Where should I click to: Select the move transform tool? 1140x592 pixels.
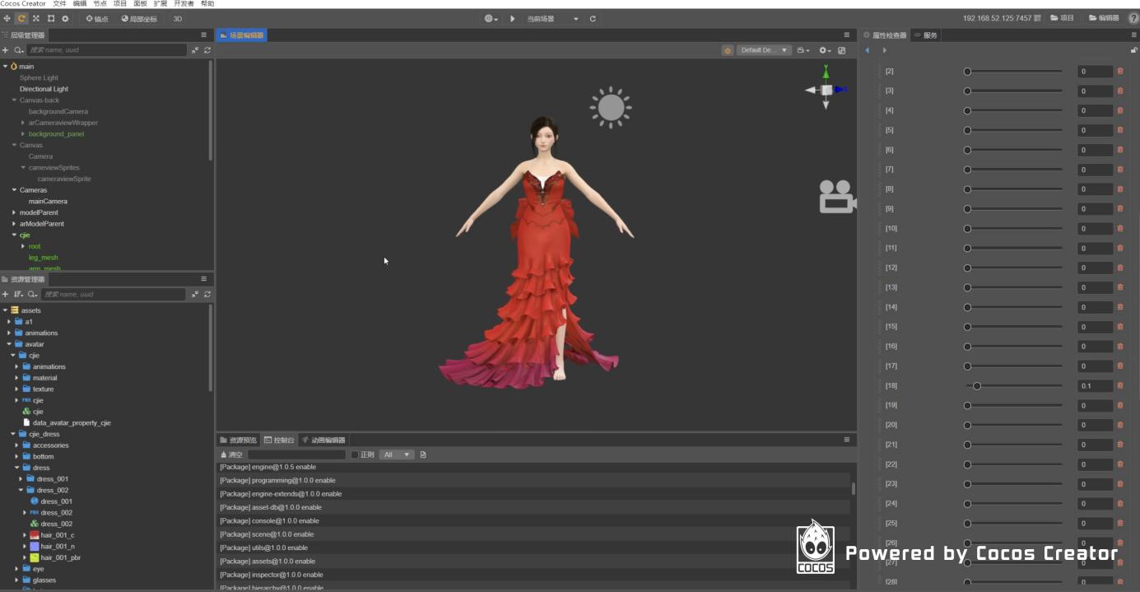coord(7,18)
